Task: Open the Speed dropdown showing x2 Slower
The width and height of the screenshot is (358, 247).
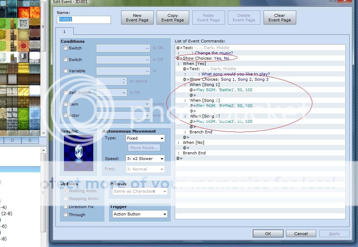Action: click(x=145, y=159)
